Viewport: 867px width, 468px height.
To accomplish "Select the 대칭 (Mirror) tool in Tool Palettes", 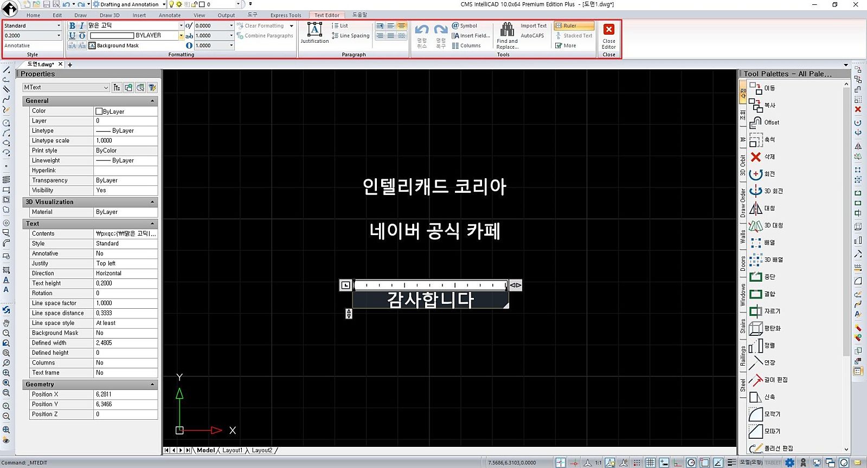I will tap(762, 208).
